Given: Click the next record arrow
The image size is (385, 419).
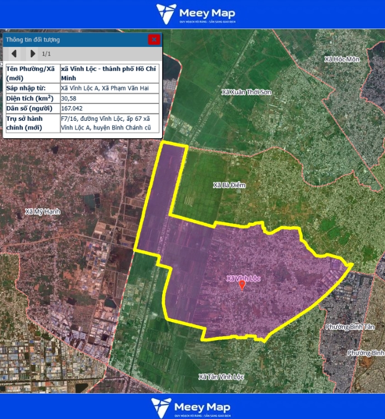Looking at the screenshot, I should [32, 54].
